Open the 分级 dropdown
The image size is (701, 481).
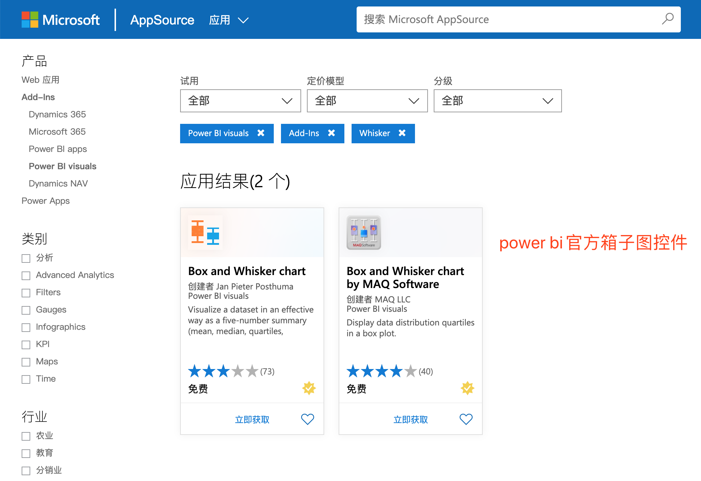[x=497, y=101]
